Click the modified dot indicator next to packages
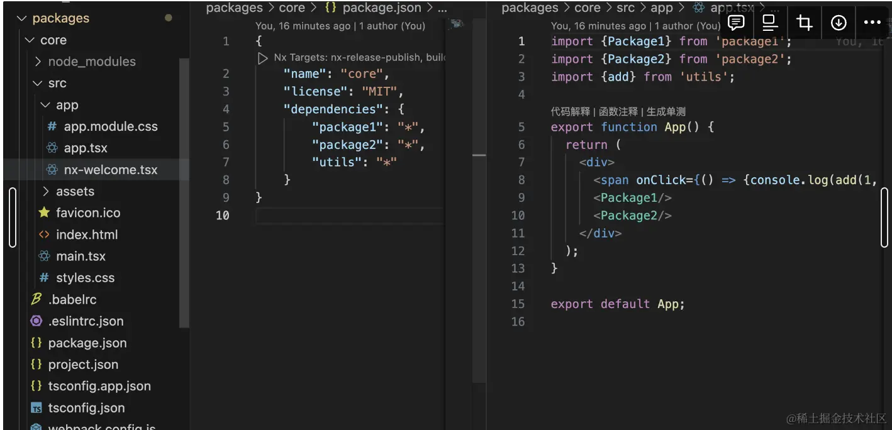This screenshot has height=430, width=892. coord(169,18)
